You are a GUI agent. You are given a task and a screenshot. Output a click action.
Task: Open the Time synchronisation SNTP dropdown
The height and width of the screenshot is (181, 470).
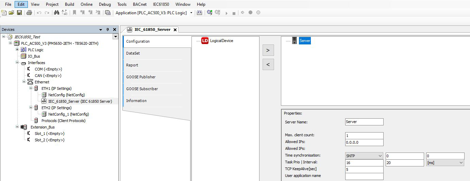tap(380, 156)
